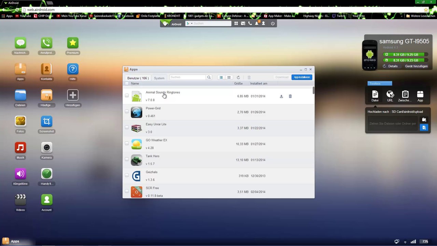Compose new message from AirDroid top bar
The height and width of the screenshot is (246, 437).
243,24
